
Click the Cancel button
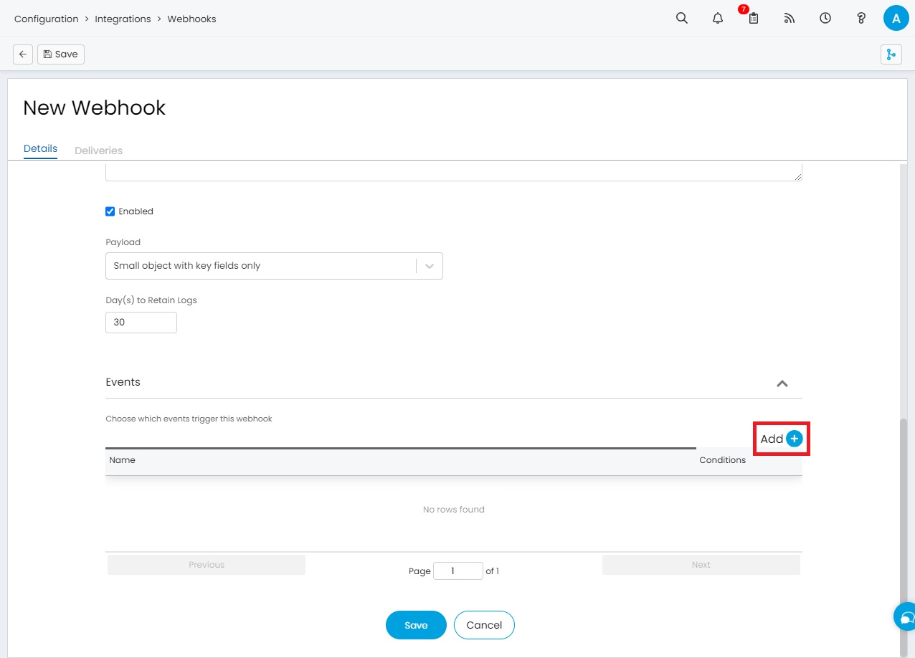(484, 625)
